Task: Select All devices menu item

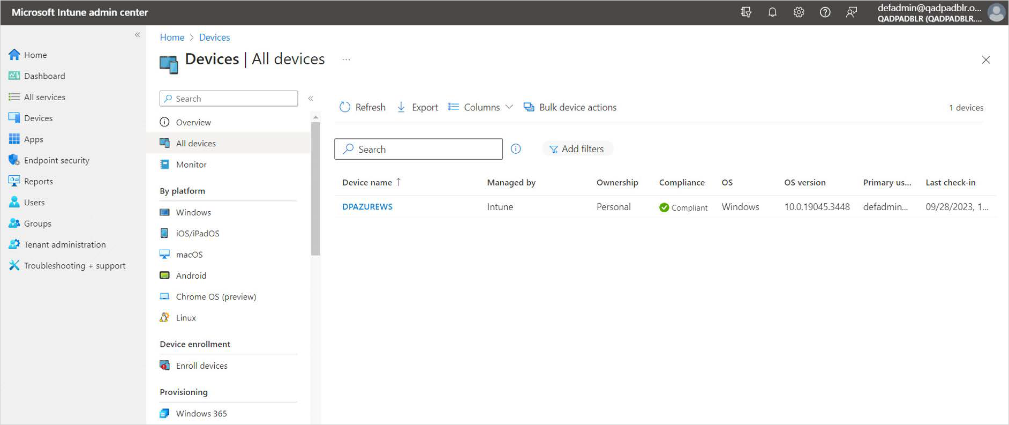Action: pyautogui.click(x=229, y=143)
